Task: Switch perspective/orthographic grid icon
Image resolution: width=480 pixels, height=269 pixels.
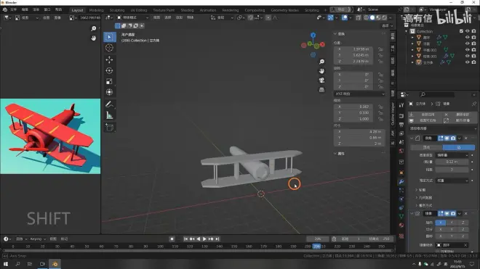Action: coord(321,90)
